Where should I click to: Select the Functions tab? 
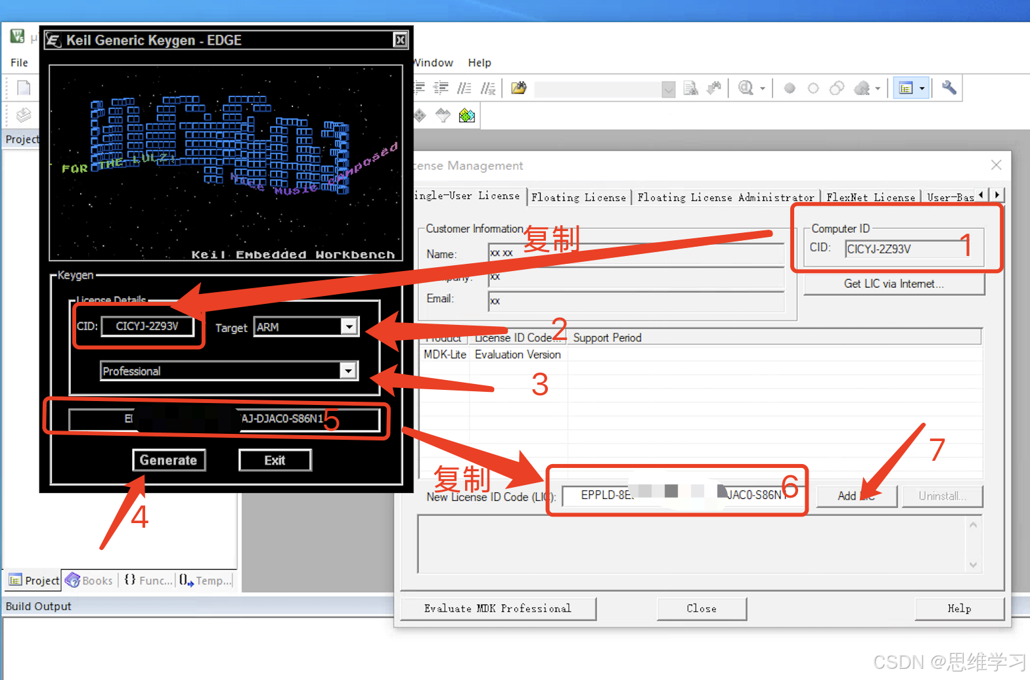point(148,580)
